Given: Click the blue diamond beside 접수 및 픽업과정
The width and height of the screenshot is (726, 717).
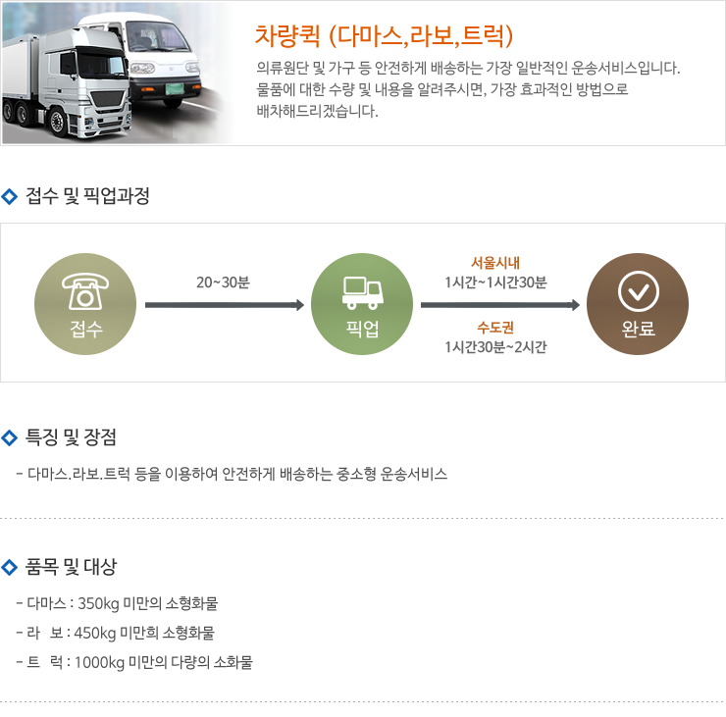Looking at the screenshot, I should [9, 196].
